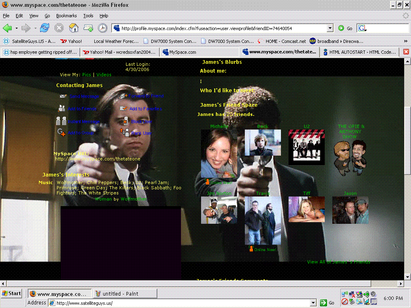Click the Pics link
411x308 pixels.
tap(87, 75)
